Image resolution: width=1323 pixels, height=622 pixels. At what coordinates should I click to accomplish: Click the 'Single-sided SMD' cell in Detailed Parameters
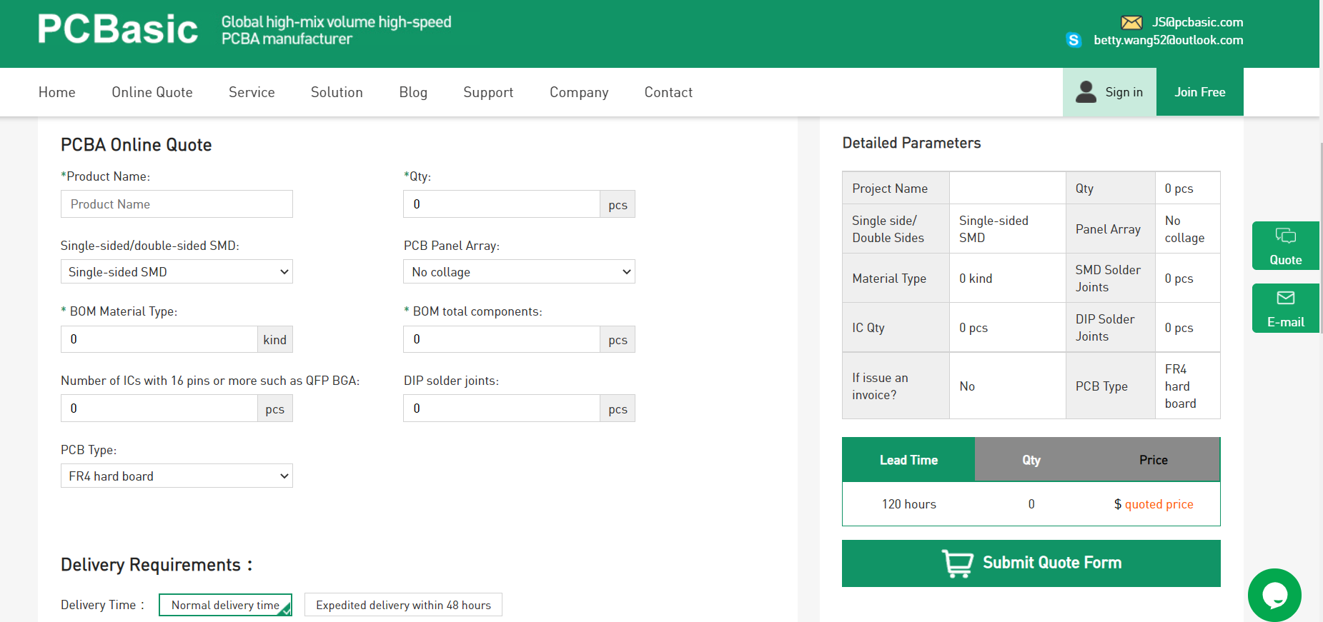pyautogui.click(x=1007, y=229)
